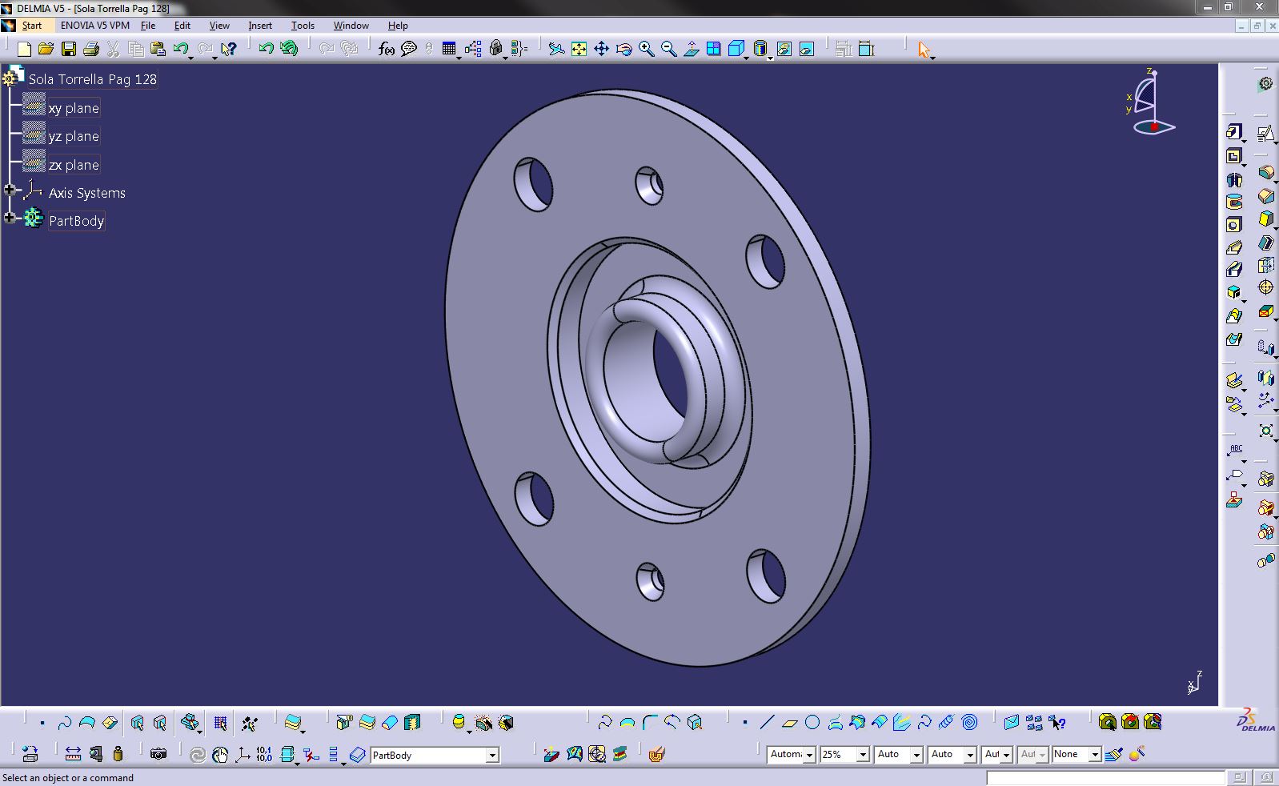Screen dimensions: 1279x786
Task: Open the Insert menu
Action: point(260,26)
